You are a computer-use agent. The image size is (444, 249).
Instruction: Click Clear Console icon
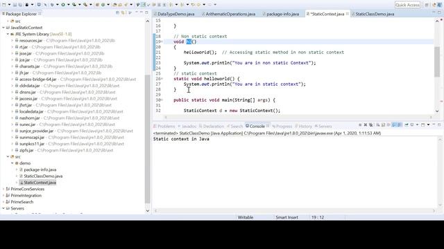click(x=377, y=124)
